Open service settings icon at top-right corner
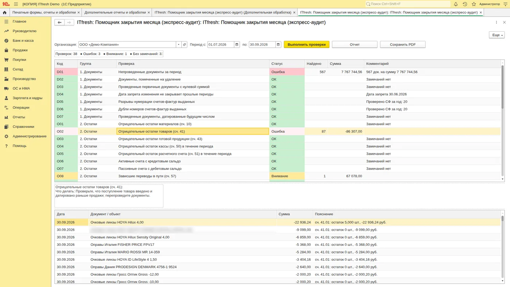The width and height of the screenshot is (510, 287). (x=505, y=4)
